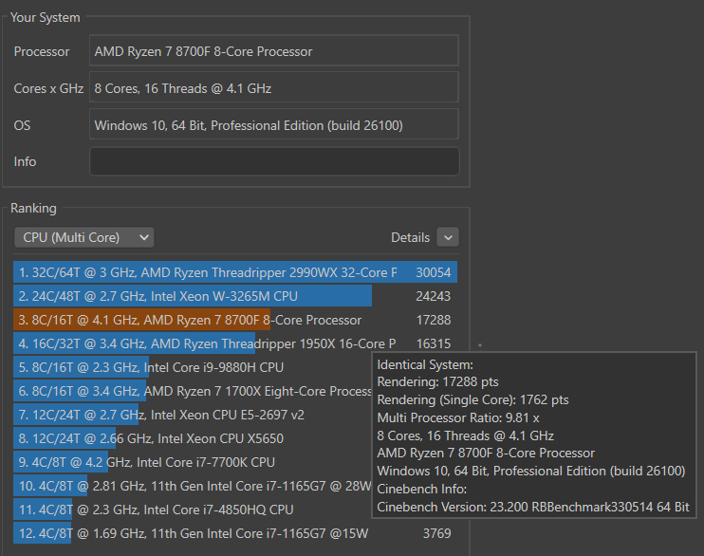This screenshot has width=704, height=556.
Task: Expand the Details dropdown arrow
Action: coord(448,237)
